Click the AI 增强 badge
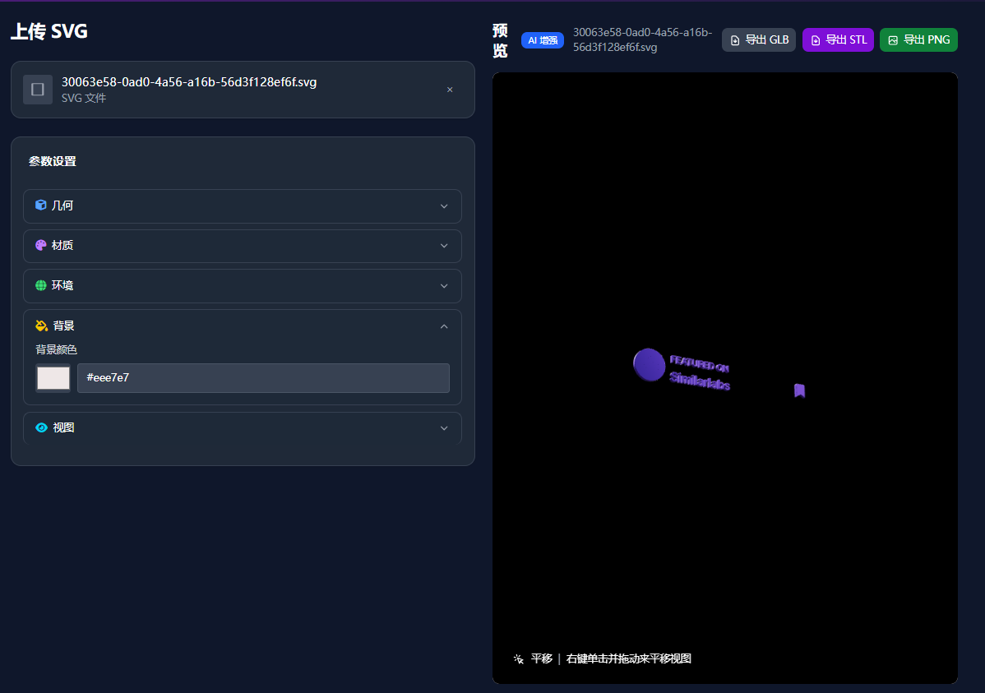This screenshot has width=985, height=693. click(x=543, y=40)
